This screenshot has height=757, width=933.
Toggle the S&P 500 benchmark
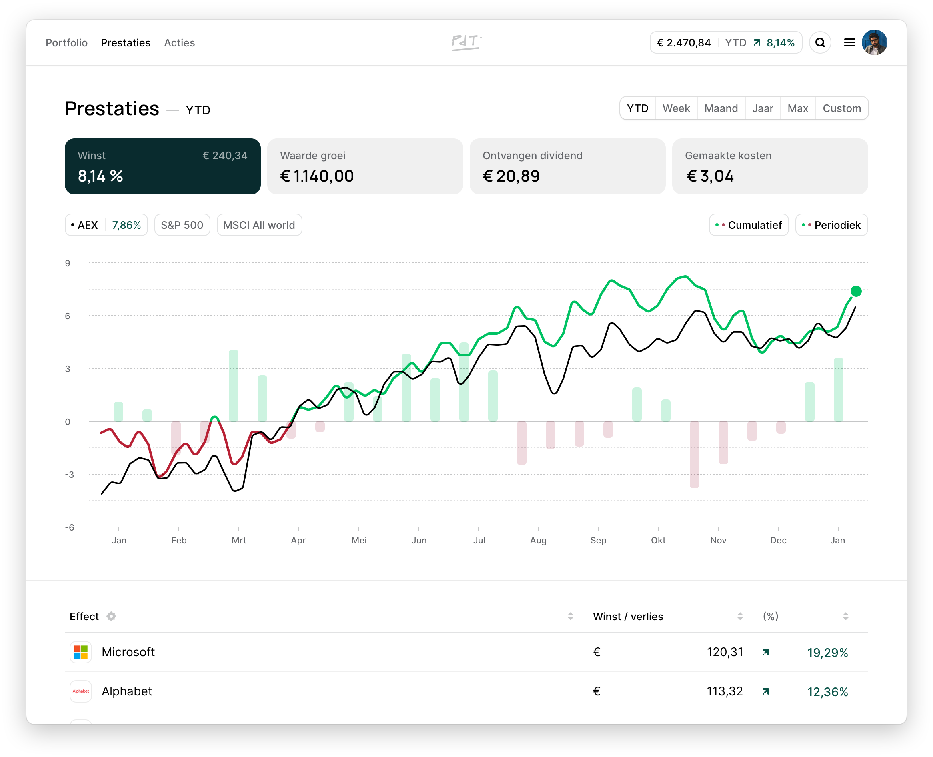click(x=182, y=225)
